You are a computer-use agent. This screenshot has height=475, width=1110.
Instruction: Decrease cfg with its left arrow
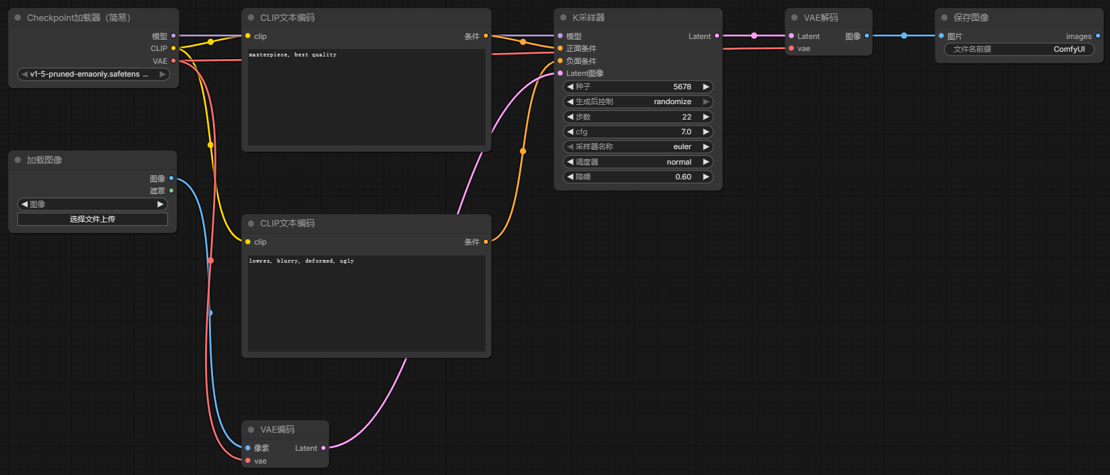click(570, 132)
